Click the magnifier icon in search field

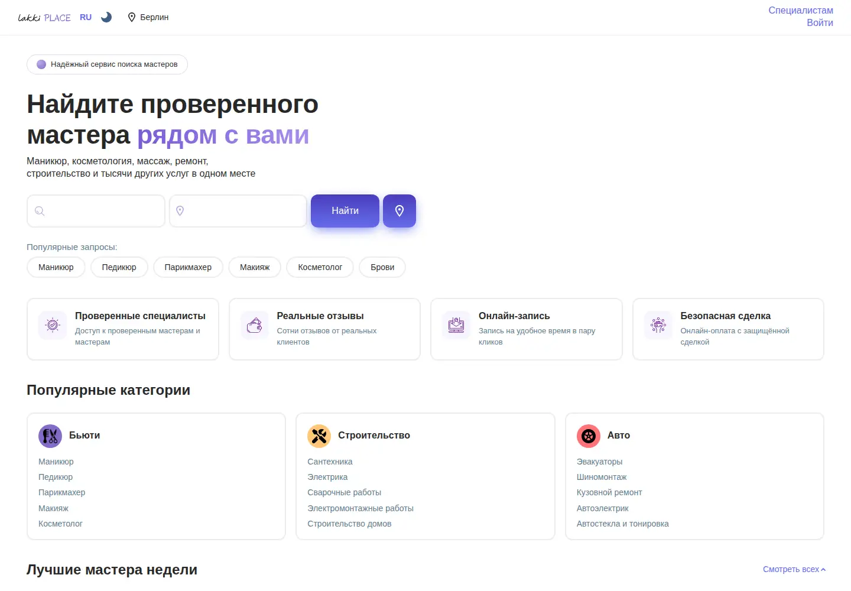tap(40, 211)
